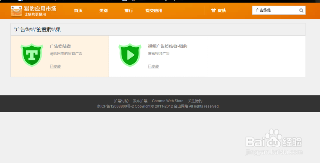Click the 清除网页的所有广告 description

pyautogui.click(x=66, y=54)
